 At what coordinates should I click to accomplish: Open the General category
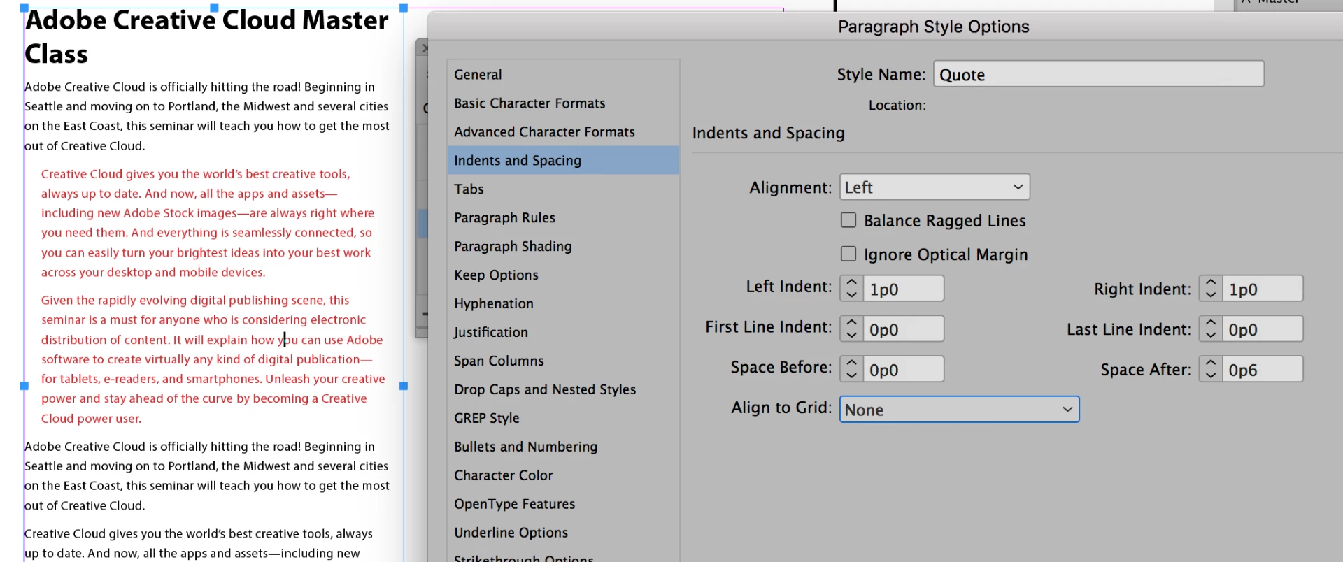pos(563,75)
